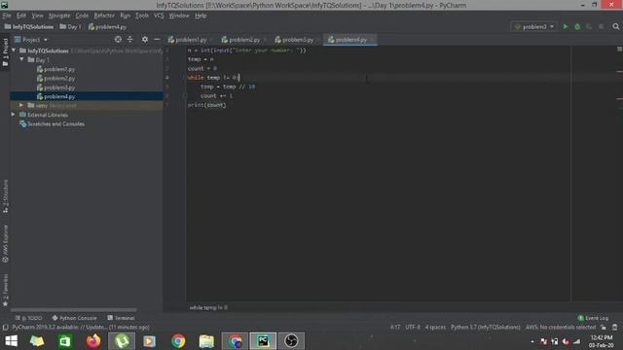Click the green Debug bug icon

(x=577, y=26)
